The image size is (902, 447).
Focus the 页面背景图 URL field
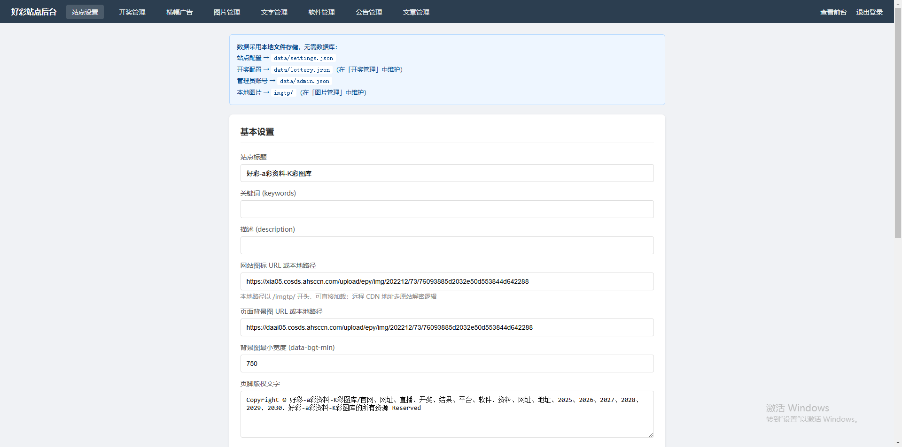(x=447, y=327)
